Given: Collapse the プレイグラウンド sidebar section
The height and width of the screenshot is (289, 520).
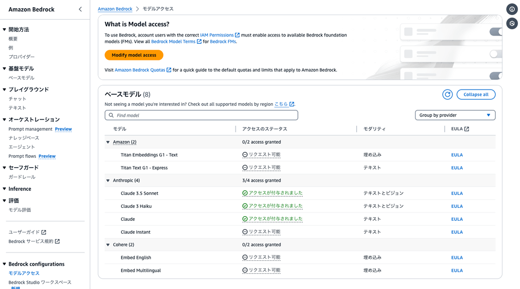Looking at the screenshot, I should tap(4, 90).
